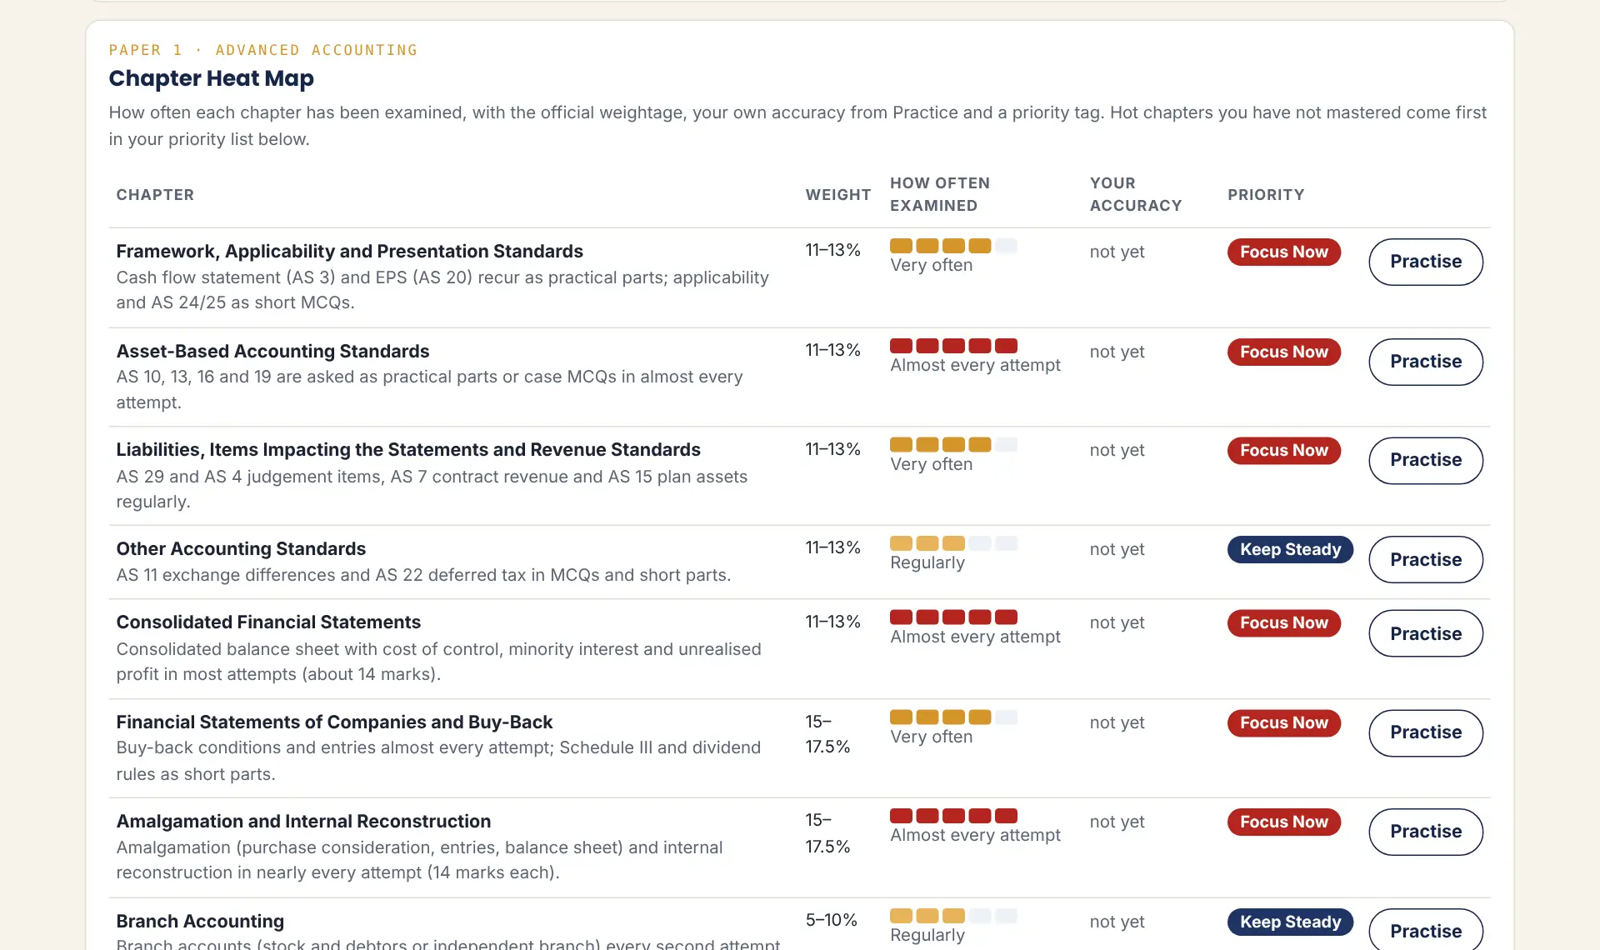Click Focus Now tag on Asset-Based Accounting Standards row
The width and height of the screenshot is (1600, 950).
click(x=1284, y=352)
